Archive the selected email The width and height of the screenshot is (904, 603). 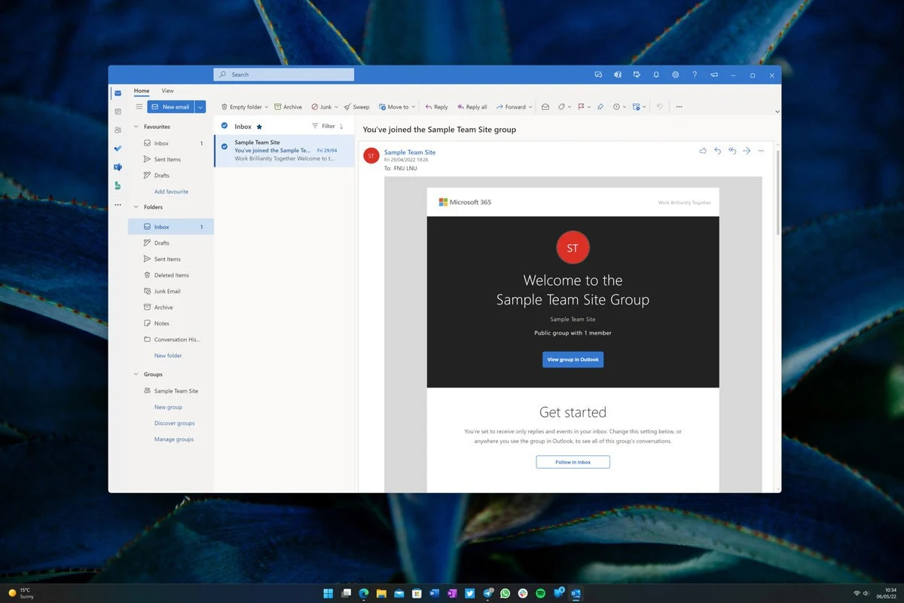[x=288, y=107]
